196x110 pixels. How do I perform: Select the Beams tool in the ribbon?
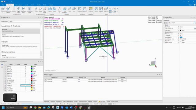[3, 9]
